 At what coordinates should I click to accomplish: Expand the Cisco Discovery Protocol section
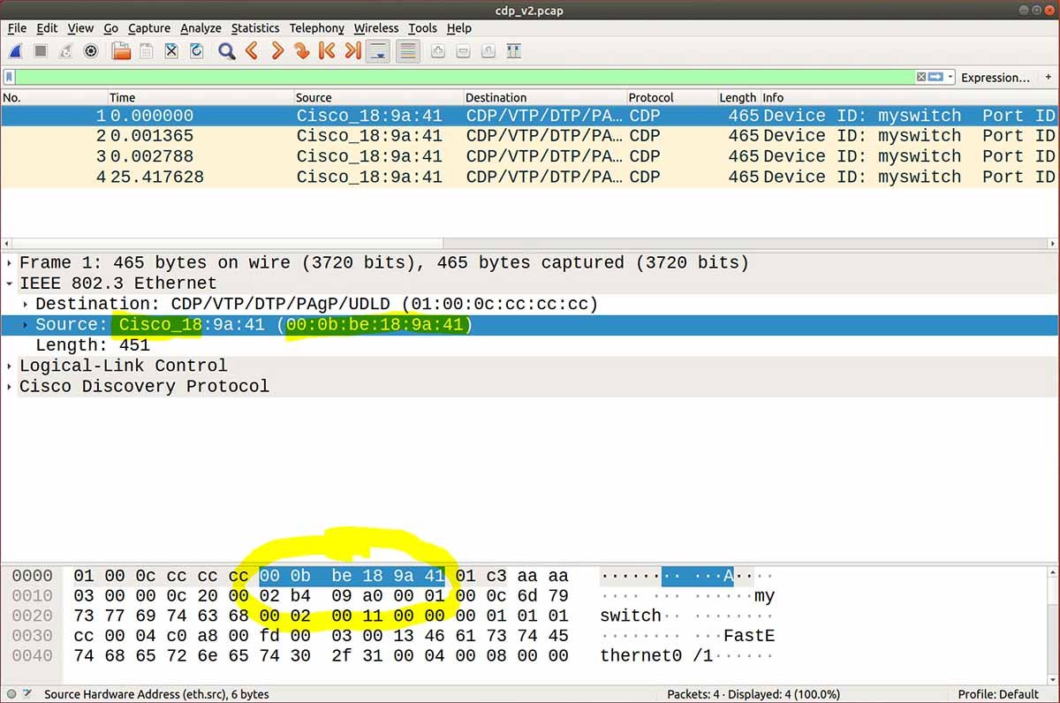click(x=9, y=386)
